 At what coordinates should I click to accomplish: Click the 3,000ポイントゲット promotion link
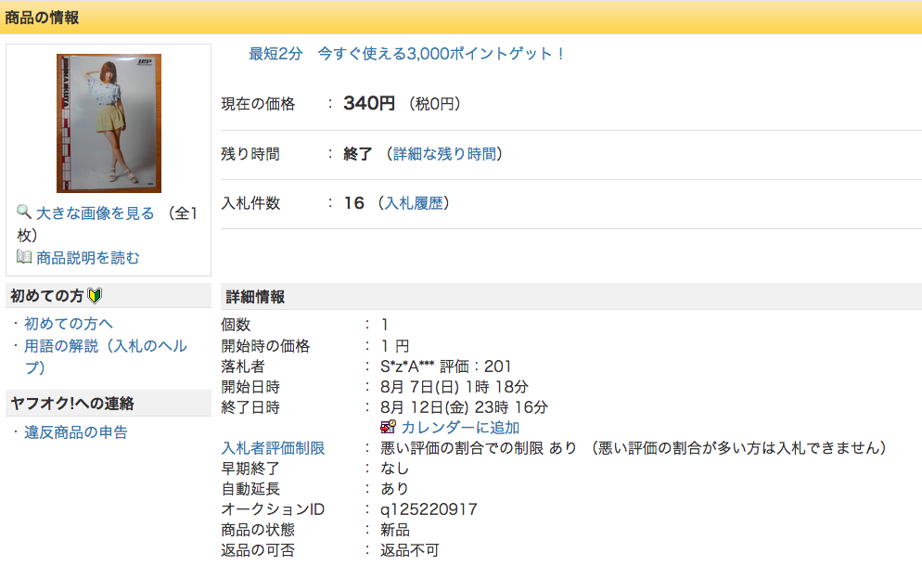[x=406, y=54]
